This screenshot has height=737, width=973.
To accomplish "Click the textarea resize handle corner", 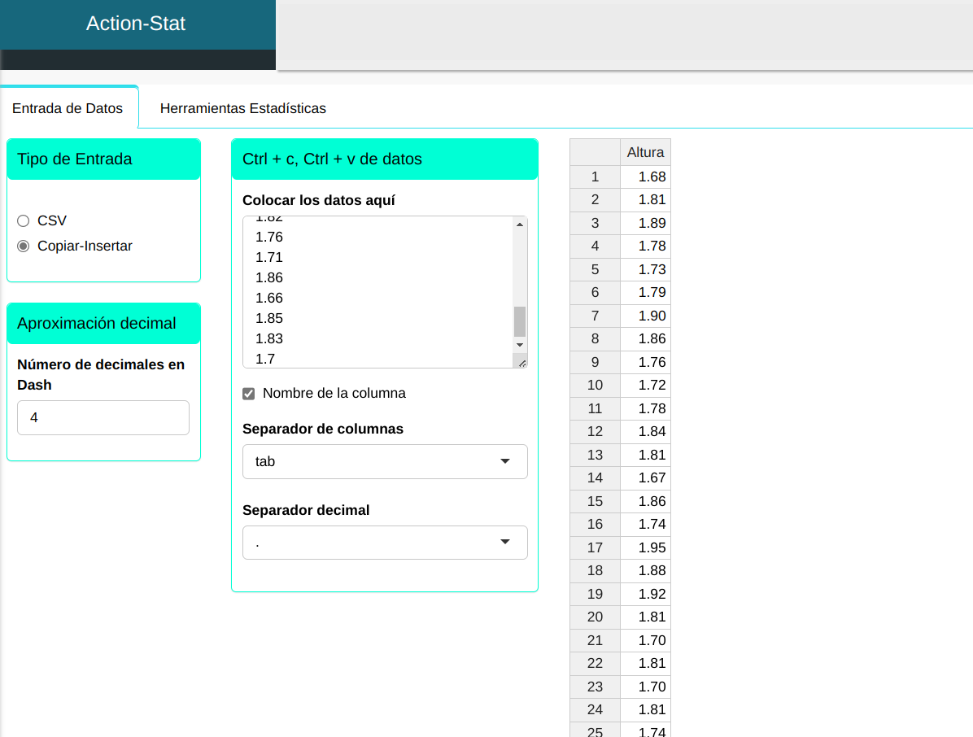I will pos(521,362).
